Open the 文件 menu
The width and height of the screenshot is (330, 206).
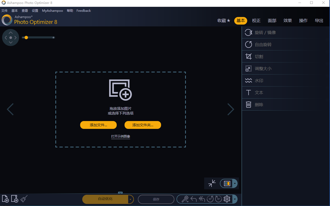(x=4, y=11)
